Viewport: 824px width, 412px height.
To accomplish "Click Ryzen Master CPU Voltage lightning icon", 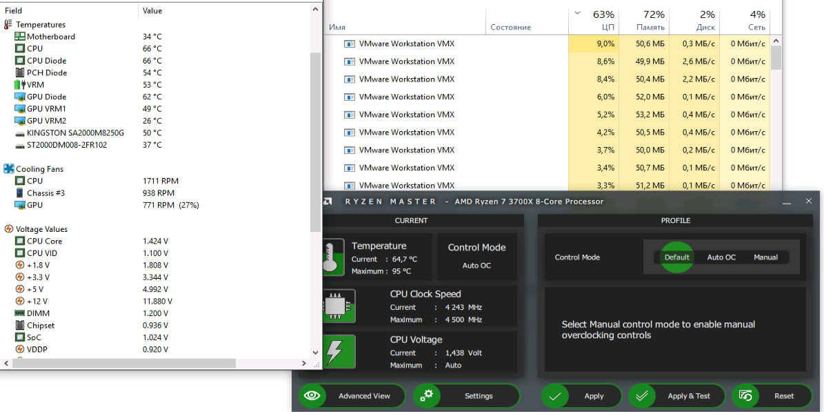I will [338, 351].
